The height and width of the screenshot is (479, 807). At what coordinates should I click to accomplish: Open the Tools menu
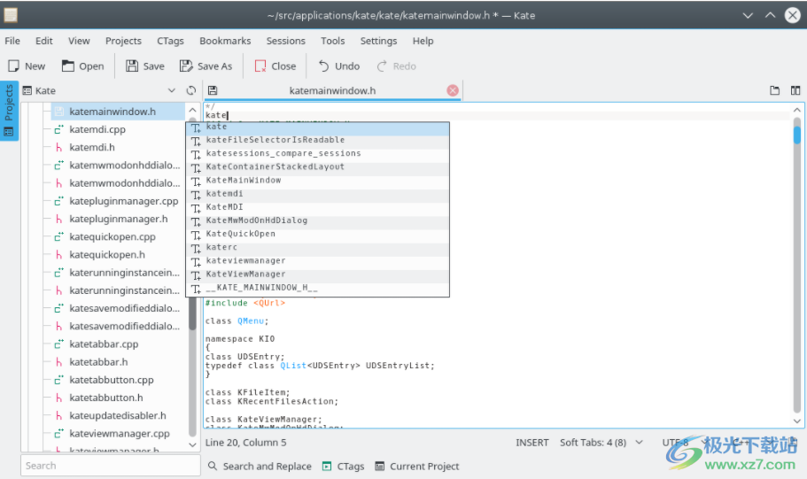[332, 41]
